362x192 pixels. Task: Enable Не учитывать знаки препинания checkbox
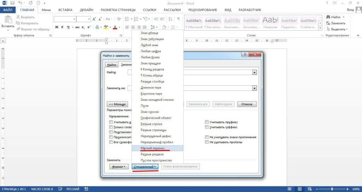[x=206, y=137]
